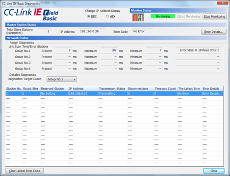Click Error Stns / Unfixed Stns field
The width and height of the screenshot is (230, 176).
[x=198, y=50]
